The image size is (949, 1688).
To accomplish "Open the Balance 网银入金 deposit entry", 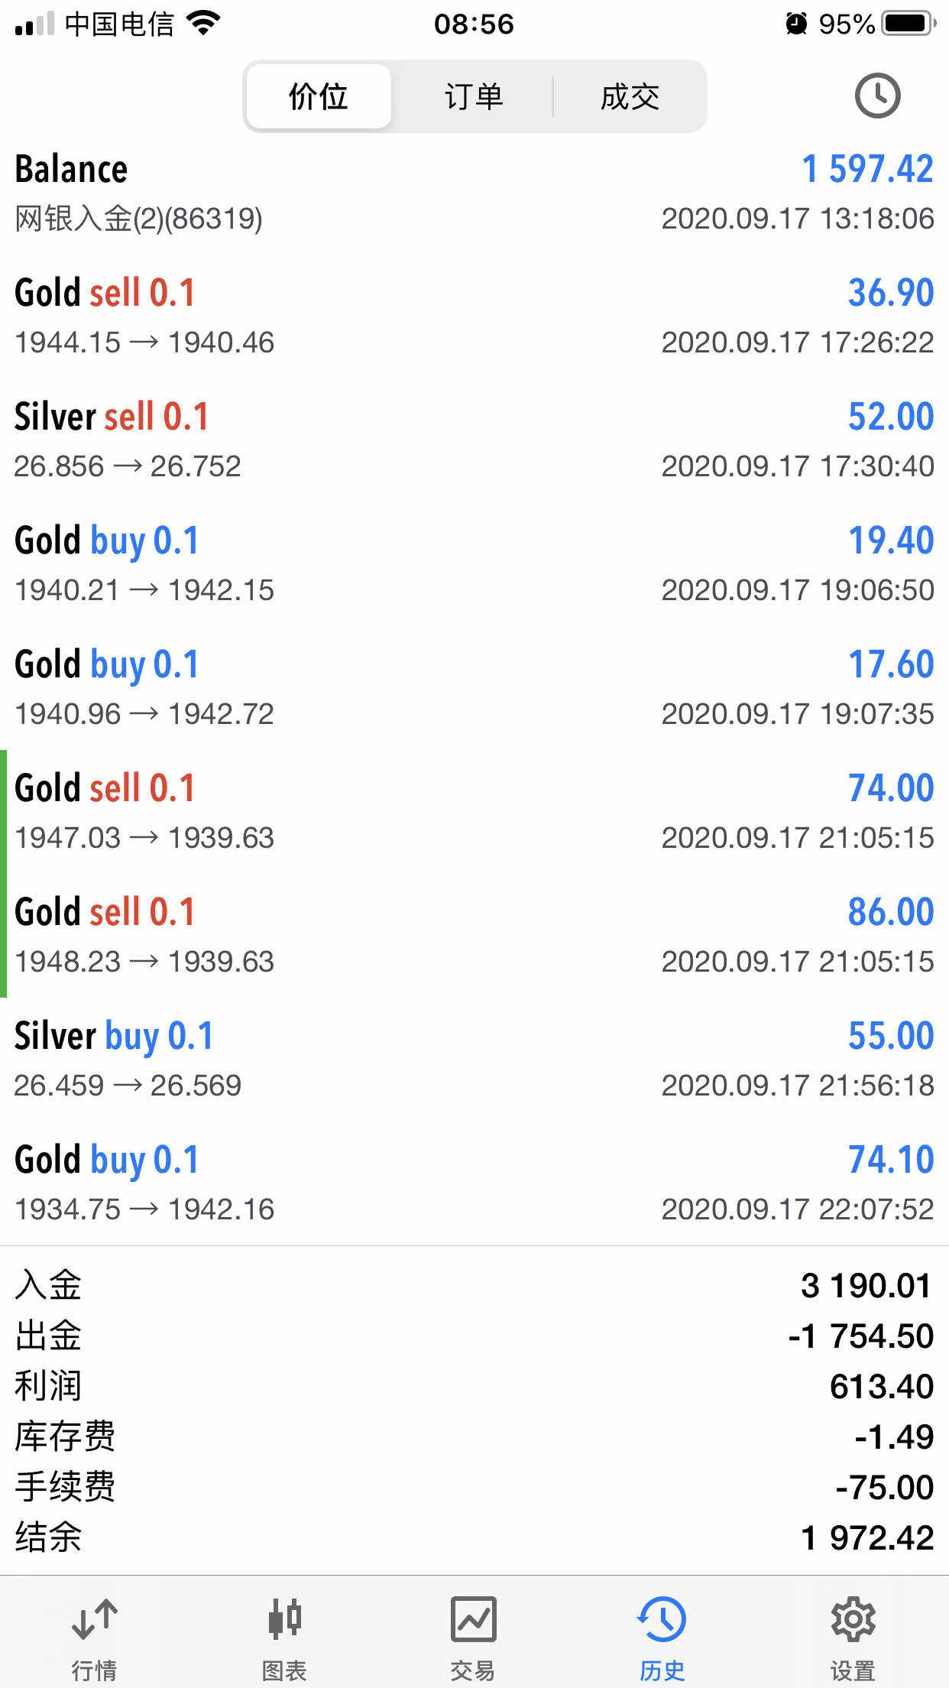I will [474, 193].
